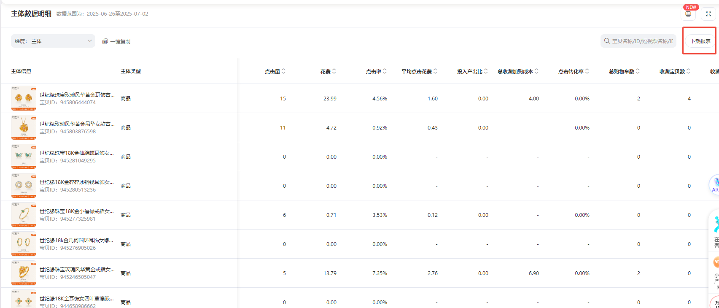The height and width of the screenshot is (308, 719).
Task: Sort by 总购物车数 using its sort arrows
Action: 638,71
